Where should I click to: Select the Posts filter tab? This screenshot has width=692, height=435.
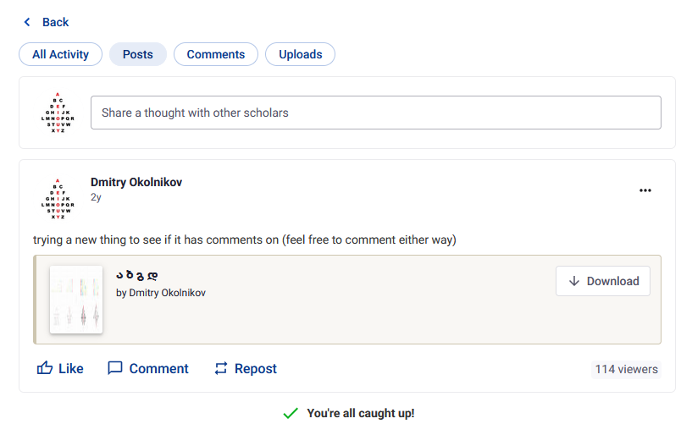click(138, 54)
